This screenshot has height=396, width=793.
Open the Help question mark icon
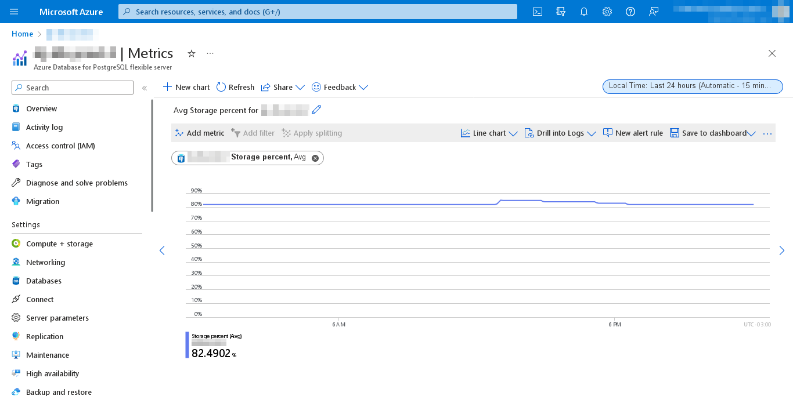click(630, 12)
